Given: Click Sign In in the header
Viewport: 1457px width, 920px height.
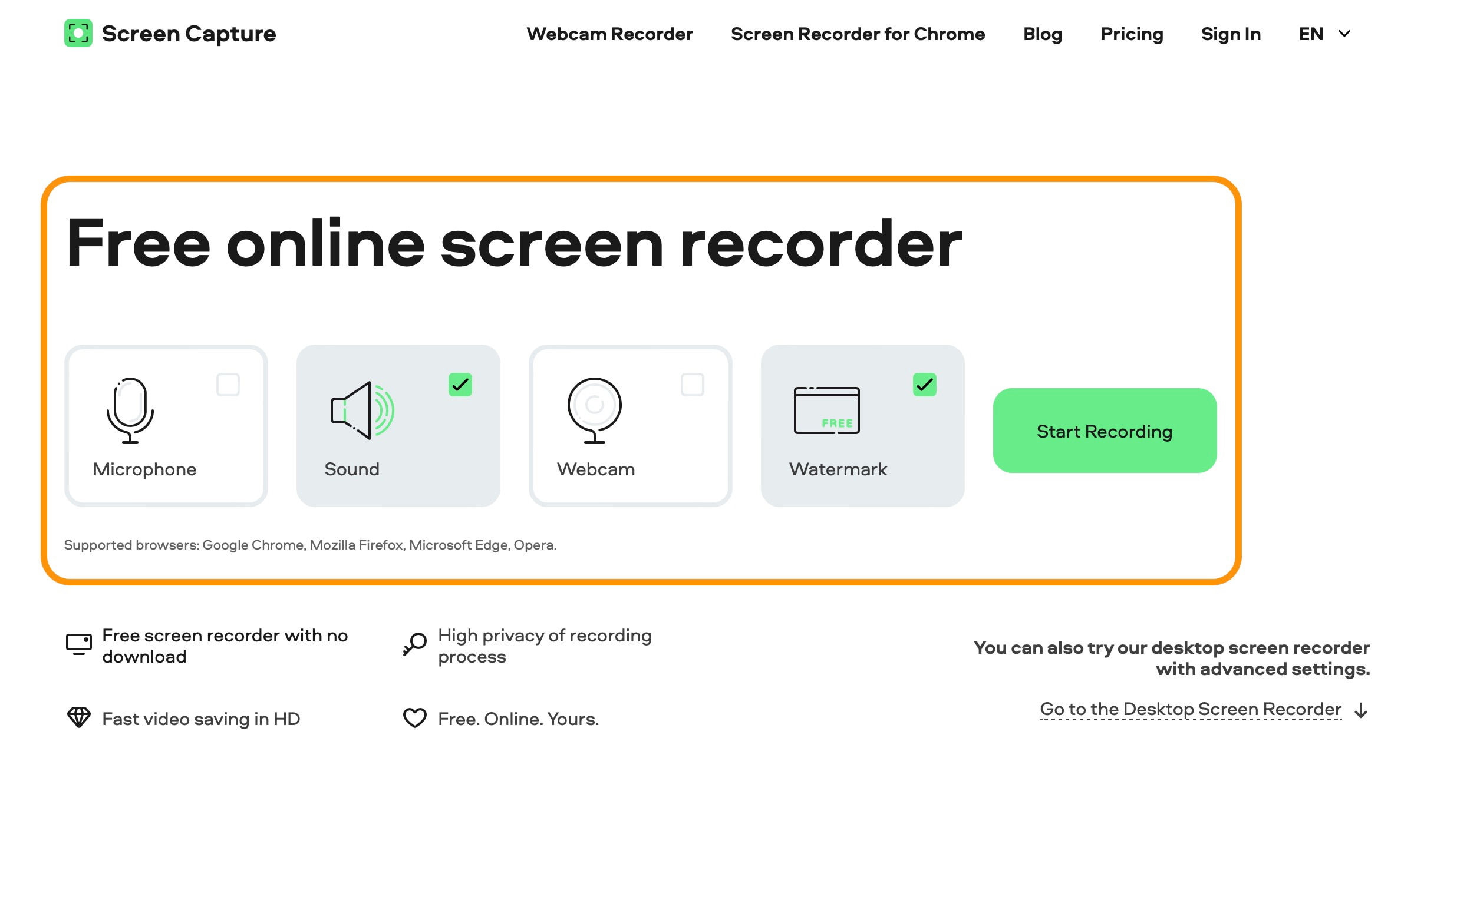Looking at the screenshot, I should tap(1231, 34).
